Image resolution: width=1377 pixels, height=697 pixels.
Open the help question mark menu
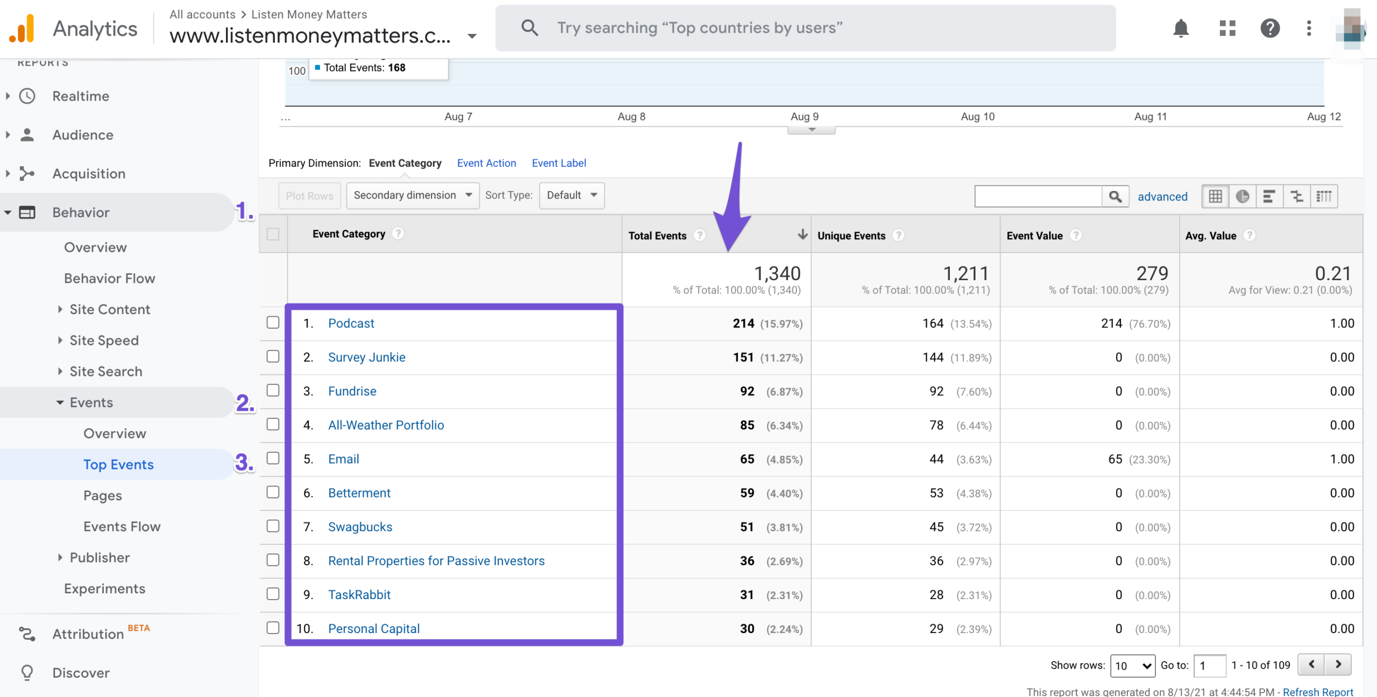point(1270,28)
